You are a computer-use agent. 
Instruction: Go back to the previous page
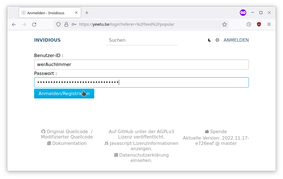(14, 24)
